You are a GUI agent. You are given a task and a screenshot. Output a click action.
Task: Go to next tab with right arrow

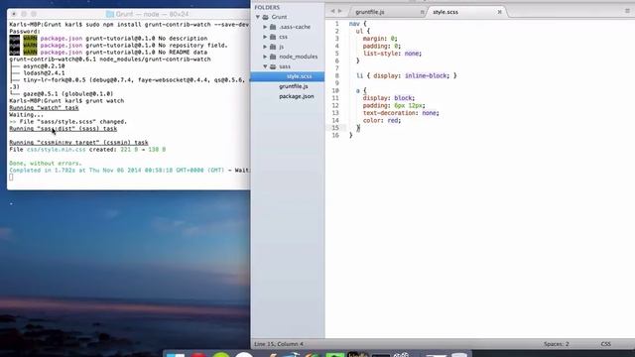point(339,11)
